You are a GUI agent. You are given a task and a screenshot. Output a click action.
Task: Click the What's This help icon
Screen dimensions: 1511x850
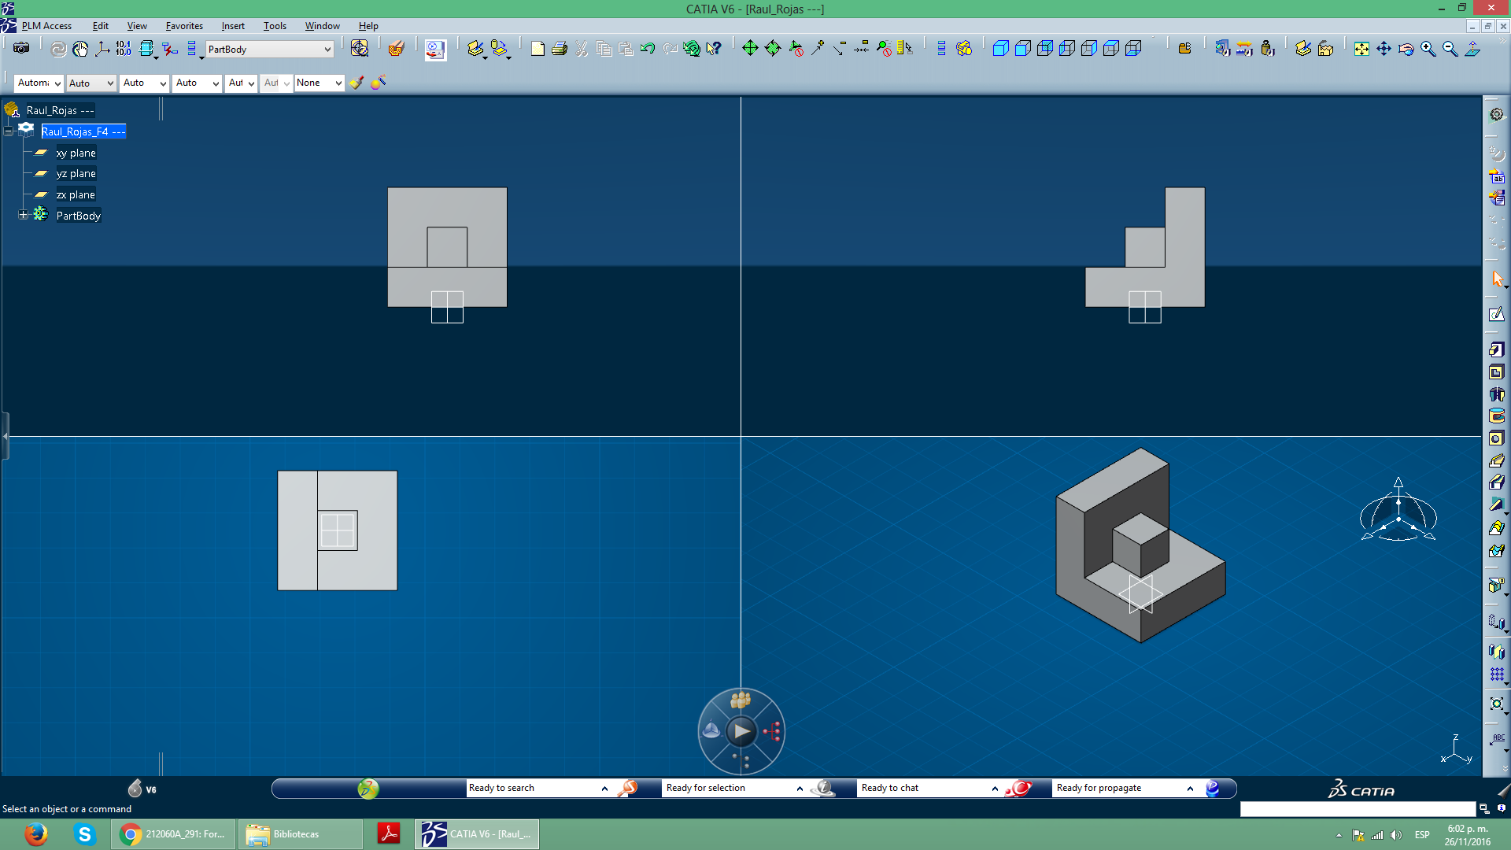pos(714,49)
